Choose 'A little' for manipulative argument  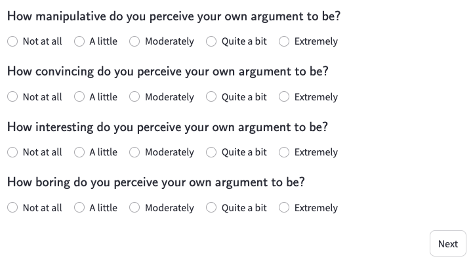coord(79,41)
